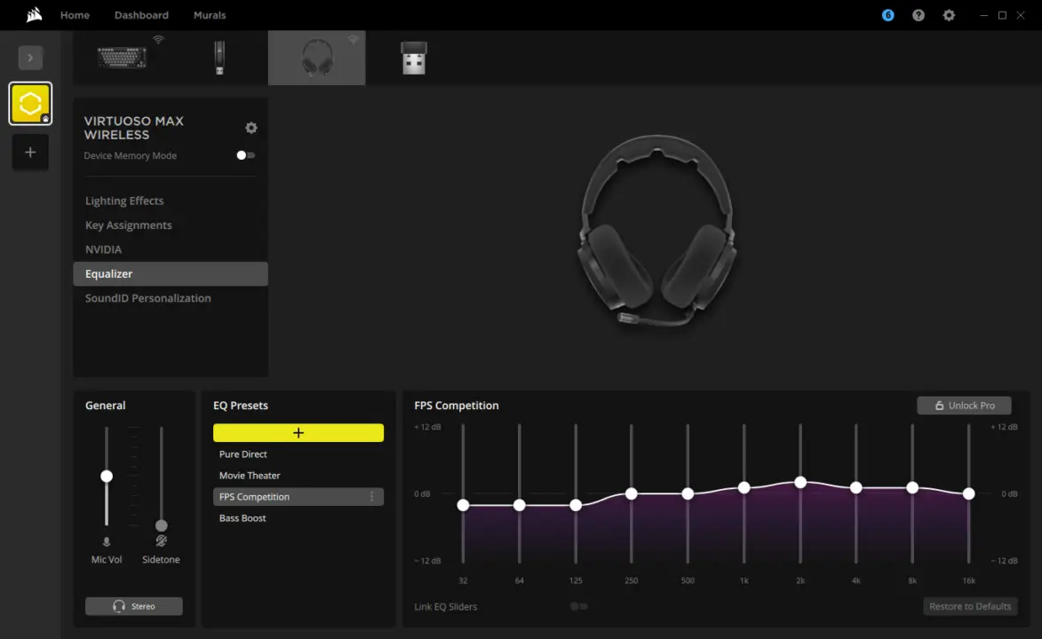The height and width of the screenshot is (639, 1042).
Task: Open FPS Competition preset options menu
Action: coord(372,497)
